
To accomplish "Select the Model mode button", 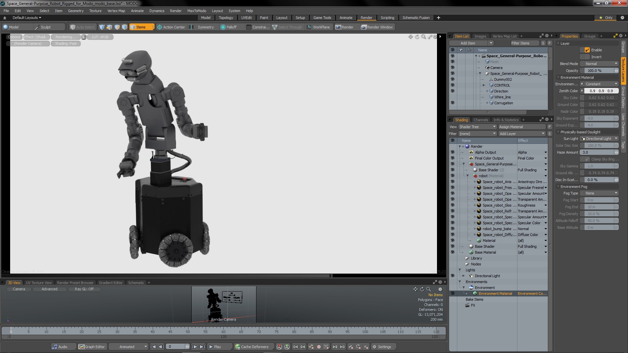I will coord(17,27).
